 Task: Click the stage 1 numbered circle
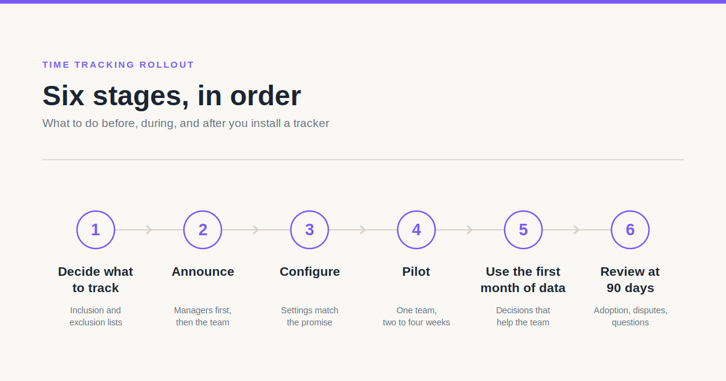[x=96, y=230]
